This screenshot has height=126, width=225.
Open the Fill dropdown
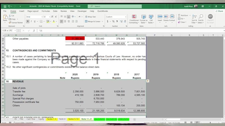tap(181, 19)
